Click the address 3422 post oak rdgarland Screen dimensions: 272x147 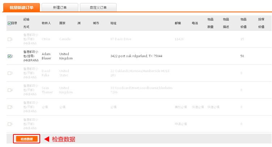point(136,56)
